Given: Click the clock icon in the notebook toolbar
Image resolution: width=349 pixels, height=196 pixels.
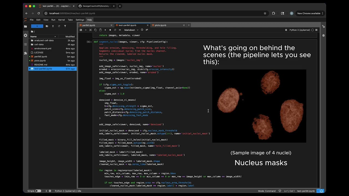Looking at the screenshot, I should [142, 30].
